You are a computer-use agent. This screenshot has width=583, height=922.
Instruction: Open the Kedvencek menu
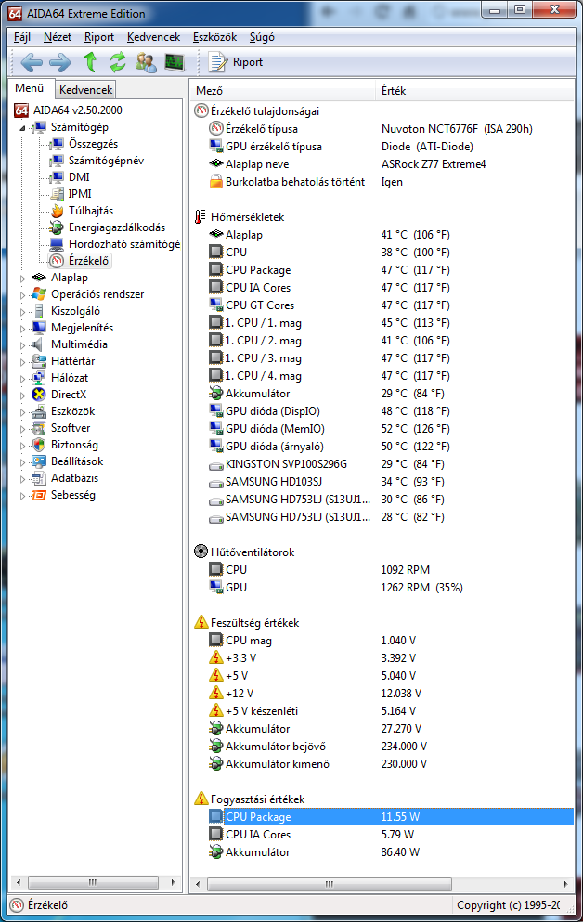point(153,37)
